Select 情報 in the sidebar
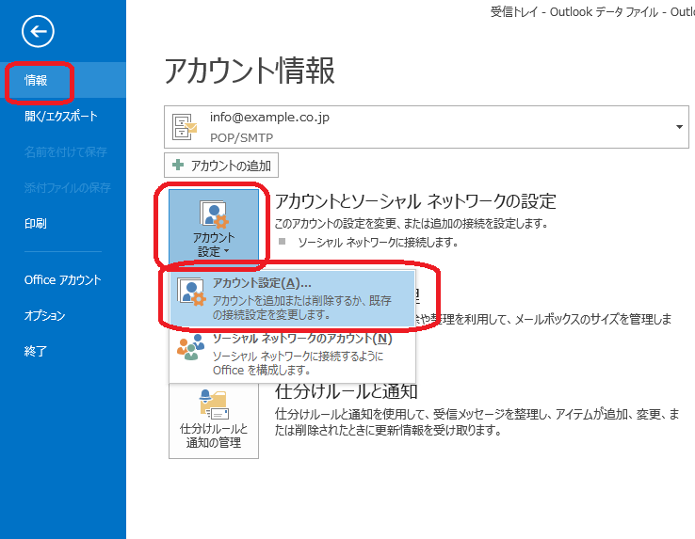Viewport: 695px width, 539px height. (63, 80)
